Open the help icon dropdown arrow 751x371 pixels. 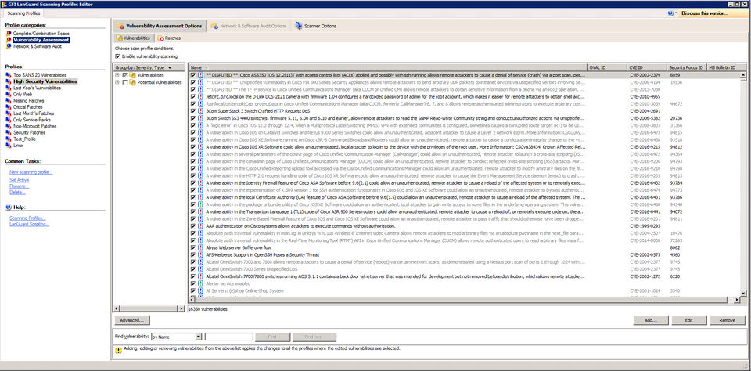[676, 13]
